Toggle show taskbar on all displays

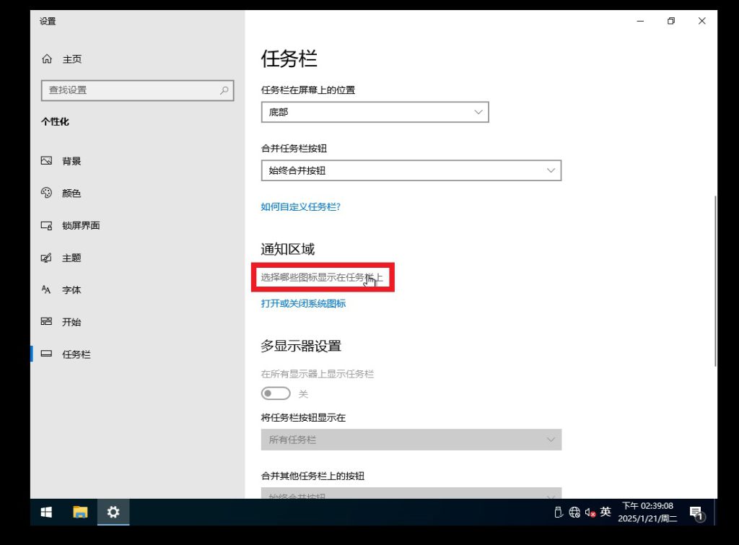276,393
